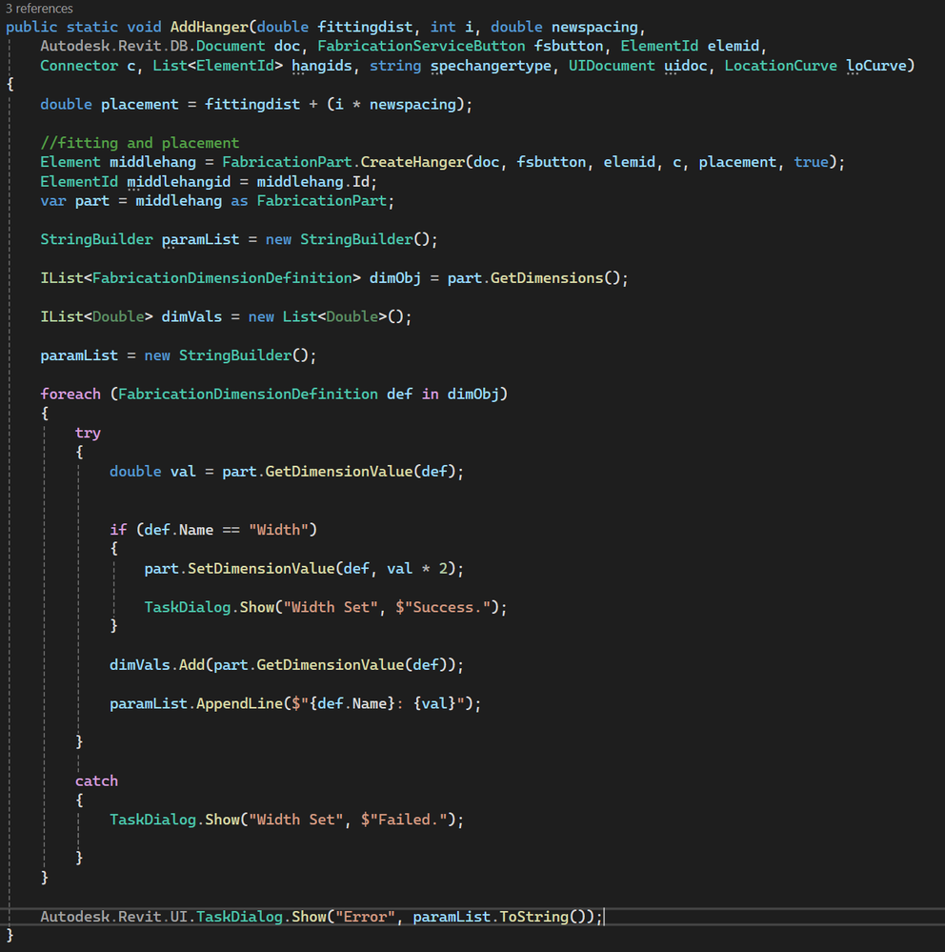Viewport: 945px width, 952px height.
Task: Select the "static" keyword
Action: [92, 28]
